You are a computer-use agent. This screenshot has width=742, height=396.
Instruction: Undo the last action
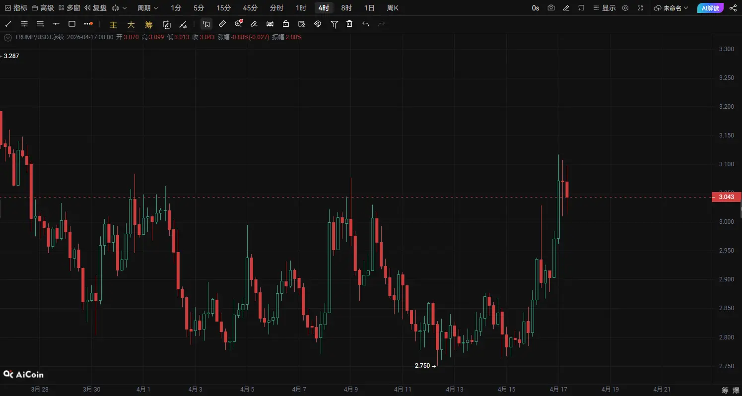point(366,24)
